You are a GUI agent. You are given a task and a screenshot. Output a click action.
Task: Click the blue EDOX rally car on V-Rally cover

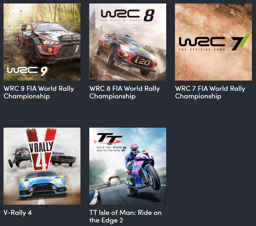tap(43, 184)
